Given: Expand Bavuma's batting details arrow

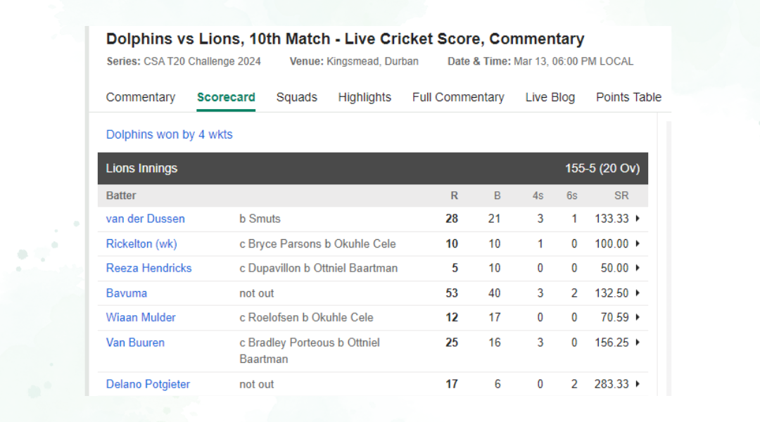Looking at the screenshot, I should pos(638,293).
